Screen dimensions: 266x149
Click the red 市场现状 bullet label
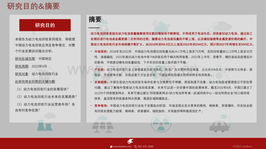(x=101, y=51)
